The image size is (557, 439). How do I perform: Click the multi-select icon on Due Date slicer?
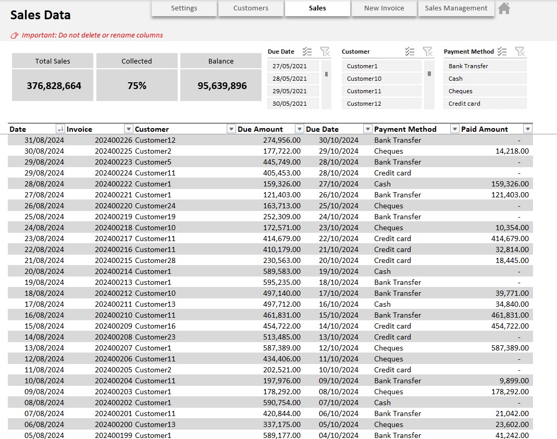click(307, 52)
